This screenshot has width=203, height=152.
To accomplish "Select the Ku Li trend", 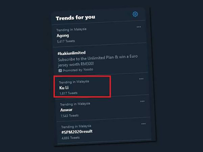I will tap(64, 88).
